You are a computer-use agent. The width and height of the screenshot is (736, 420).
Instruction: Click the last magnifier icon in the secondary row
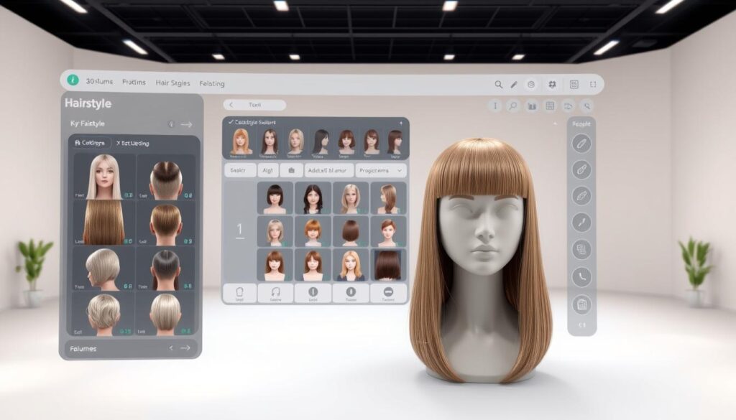(x=586, y=106)
